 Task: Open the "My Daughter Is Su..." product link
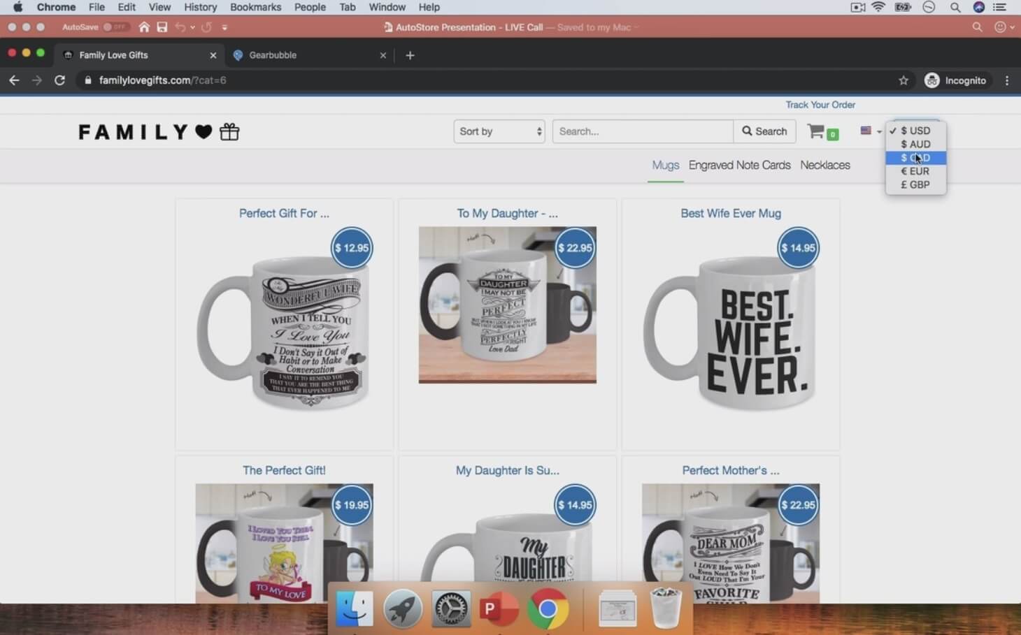pyautogui.click(x=508, y=471)
